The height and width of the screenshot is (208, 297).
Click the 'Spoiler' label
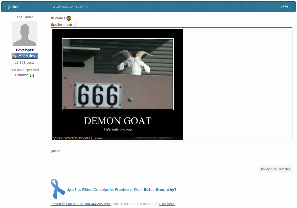coord(57,25)
